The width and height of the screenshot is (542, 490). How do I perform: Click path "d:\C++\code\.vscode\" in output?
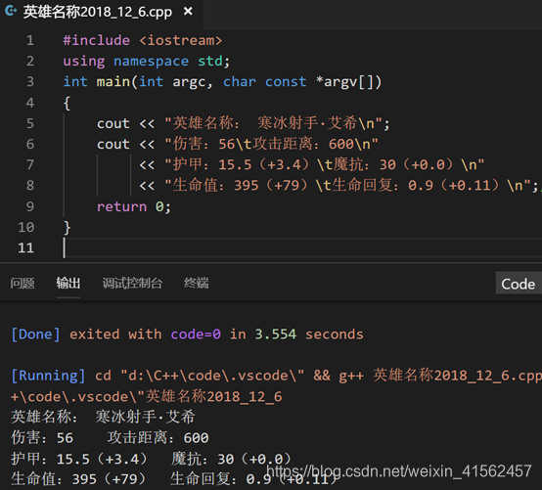(212, 376)
